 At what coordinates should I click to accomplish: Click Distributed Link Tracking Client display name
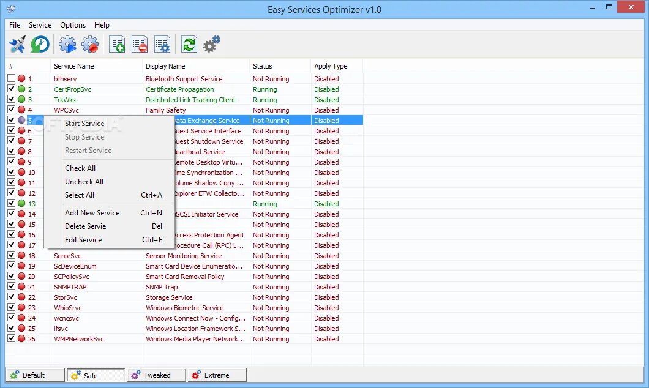(x=190, y=100)
